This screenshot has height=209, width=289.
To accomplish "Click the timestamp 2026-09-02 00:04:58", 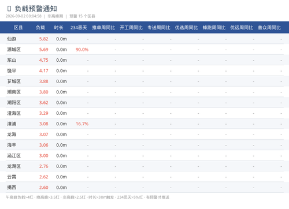I will click(x=24, y=16).
